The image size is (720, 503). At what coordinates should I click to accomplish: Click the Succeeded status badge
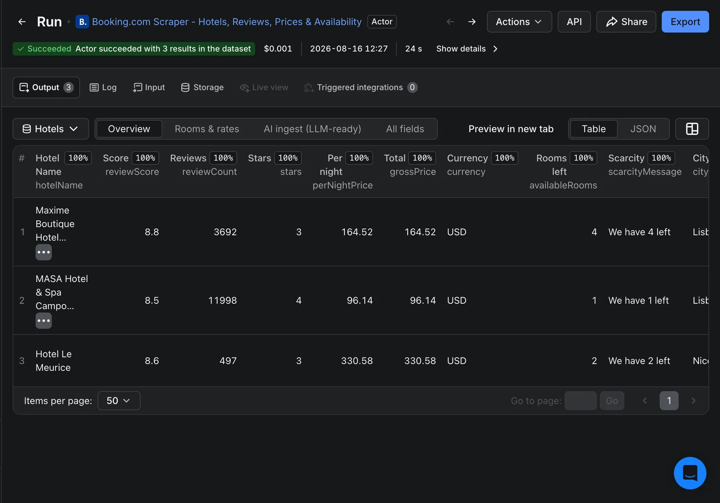tap(134, 49)
